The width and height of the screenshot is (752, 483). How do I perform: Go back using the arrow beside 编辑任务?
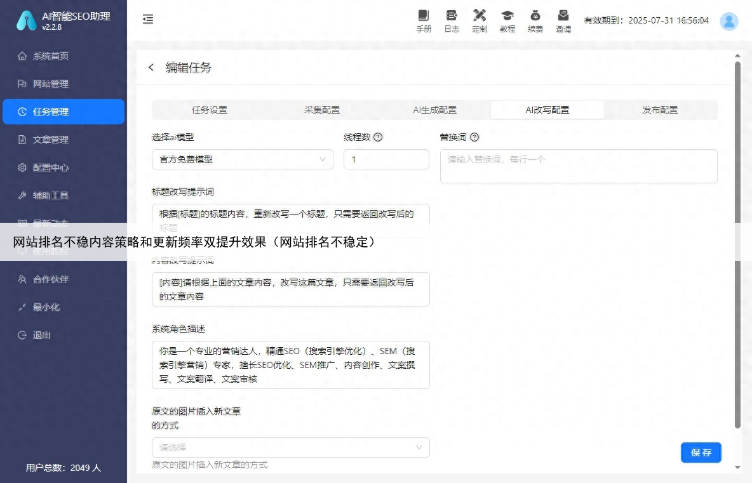[x=151, y=67]
